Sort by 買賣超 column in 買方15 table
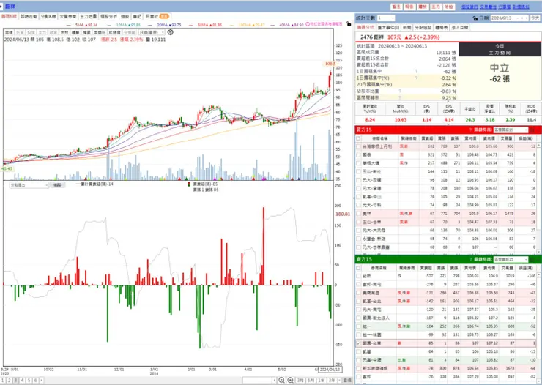Image resolution: width=542 pixels, height=385 pixels. 427,138
